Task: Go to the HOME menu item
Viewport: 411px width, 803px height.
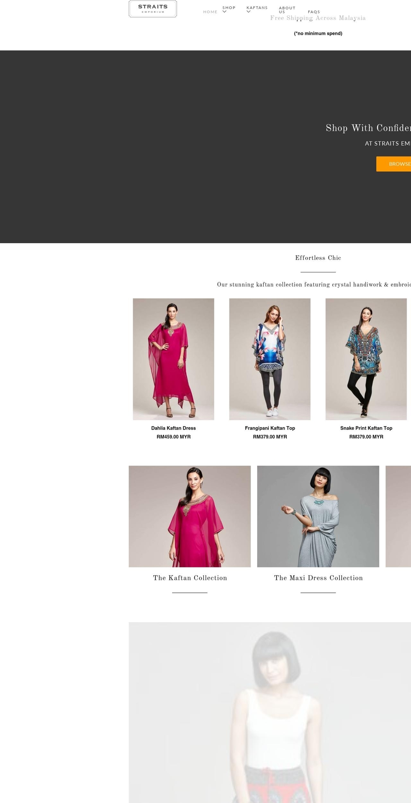Action: tap(210, 12)
